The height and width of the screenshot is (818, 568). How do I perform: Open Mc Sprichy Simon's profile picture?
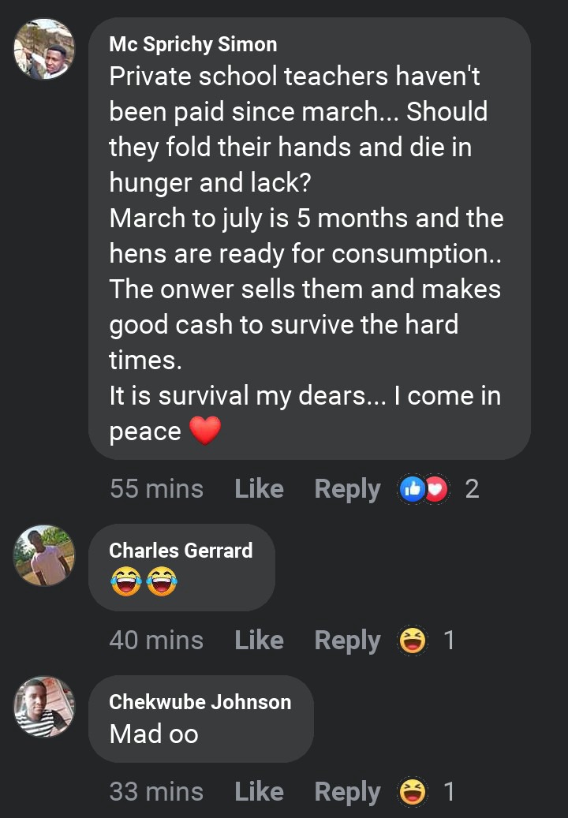point(44,50)
